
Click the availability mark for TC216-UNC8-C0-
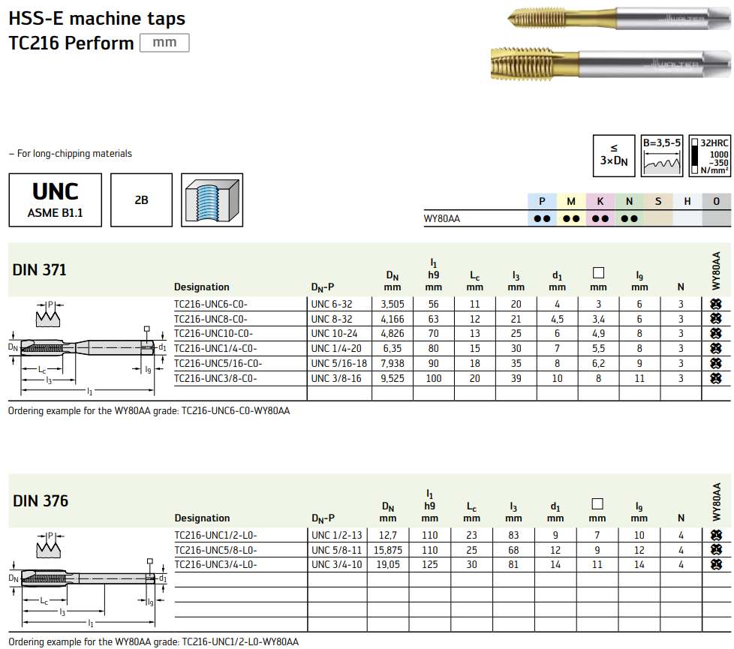click(x=716, y=319)
